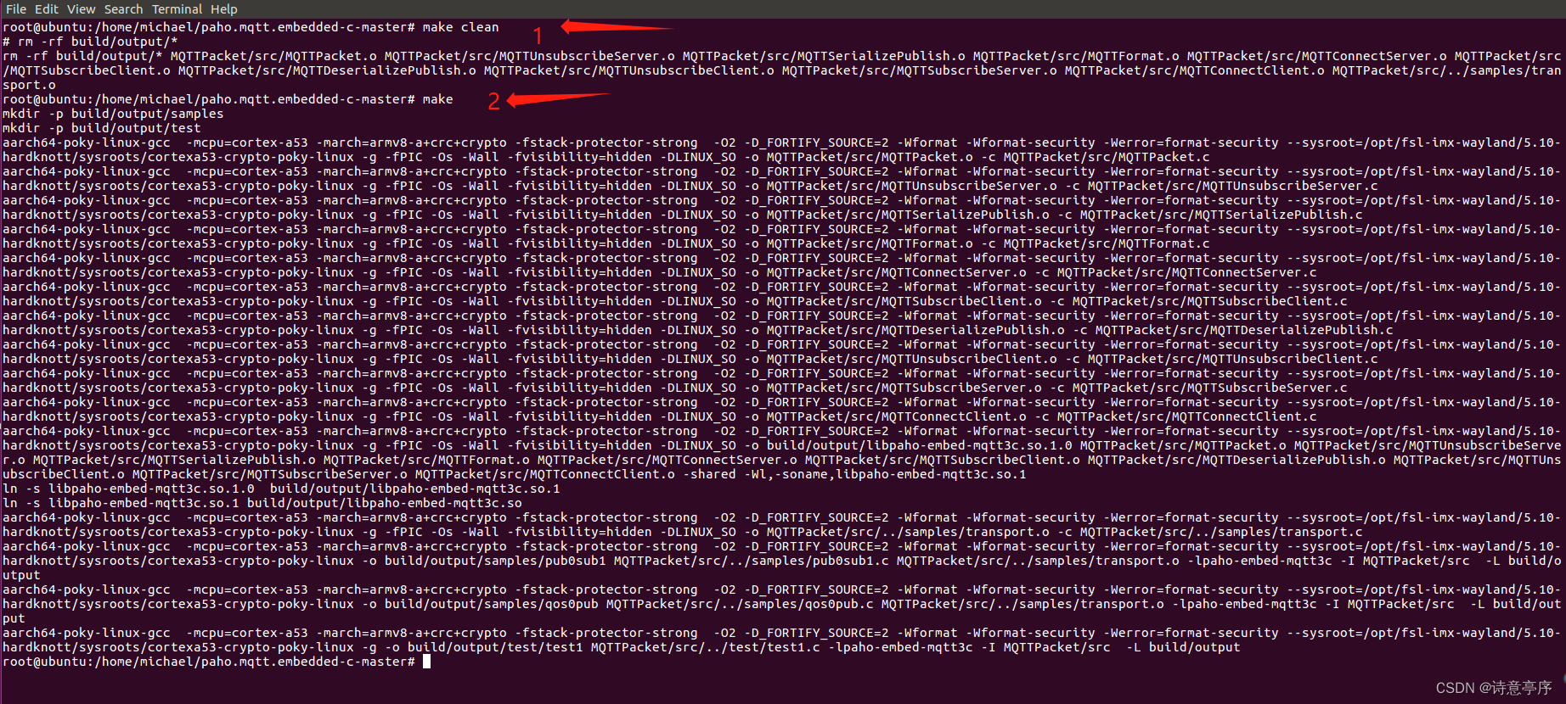Open the File menu
The image size is (1566, 704).
(x=16, y=8)
